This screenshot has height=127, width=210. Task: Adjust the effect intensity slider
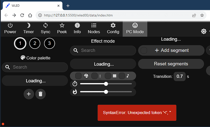pos(106,92)
